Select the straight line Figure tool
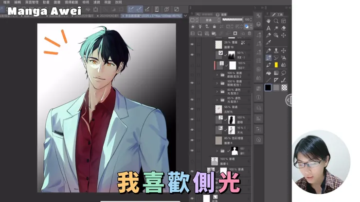Screen dimensions: 360x202 [x=269, y=80]
